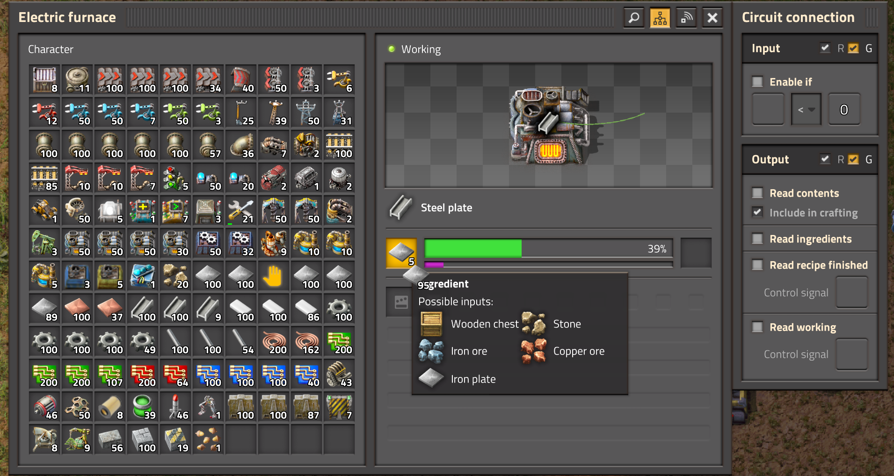Choose the first signal slot for Enable if
Screen dimensions: 894x476
768,109
